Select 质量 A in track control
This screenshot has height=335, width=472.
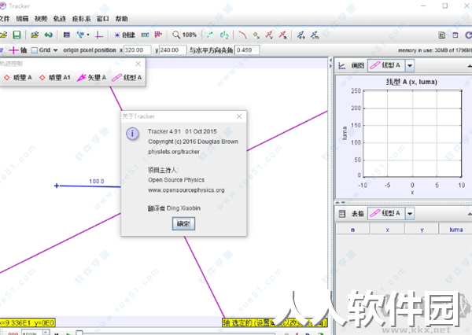click(18, 78)
